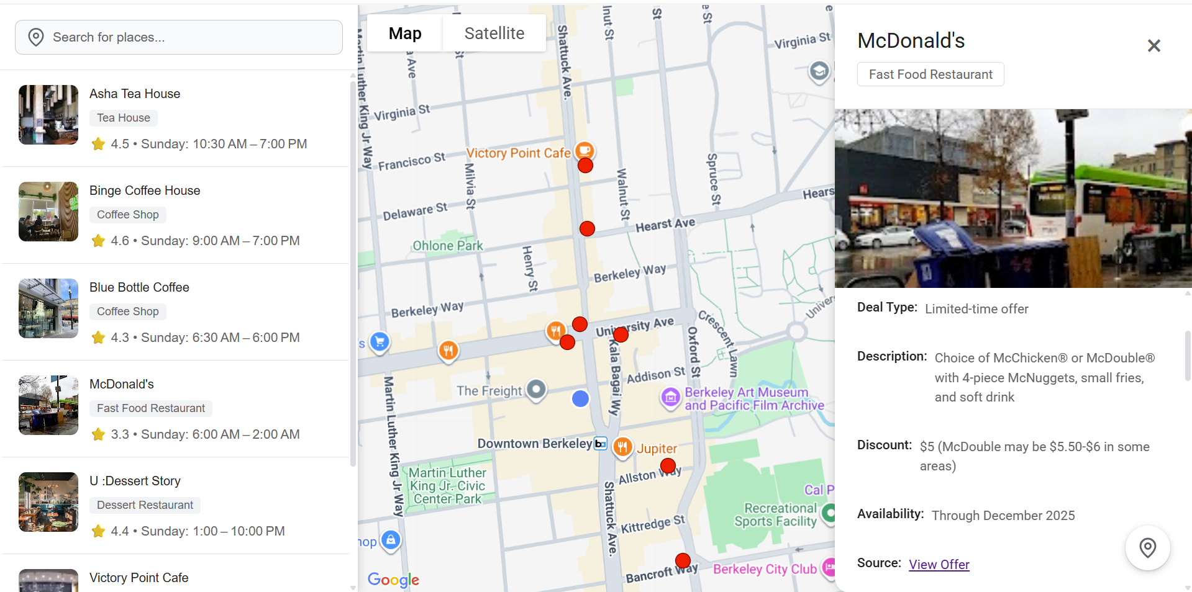Click the Coffee Shop tag under Blue Bottle Coffee
Viewport: 1192px width, 592px height.
pos(128,312)
